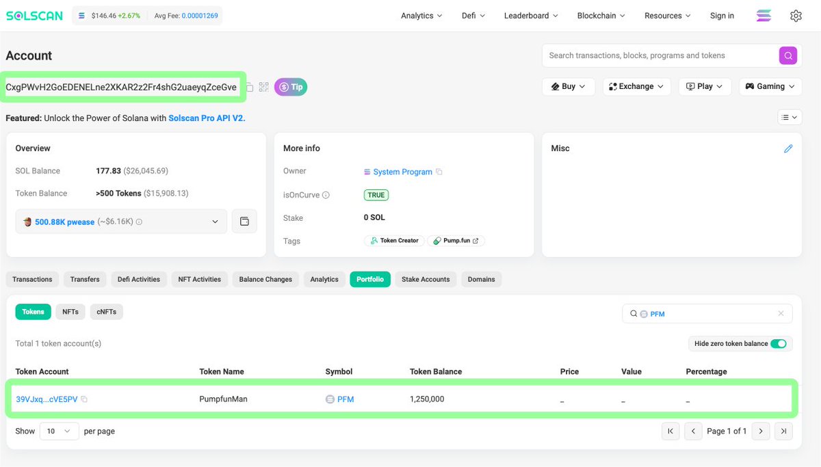Click the PFM token filter field
Image resolution: width=821 pixels, height=467 pixels.
pyautogui.click(x=707, y=314)
